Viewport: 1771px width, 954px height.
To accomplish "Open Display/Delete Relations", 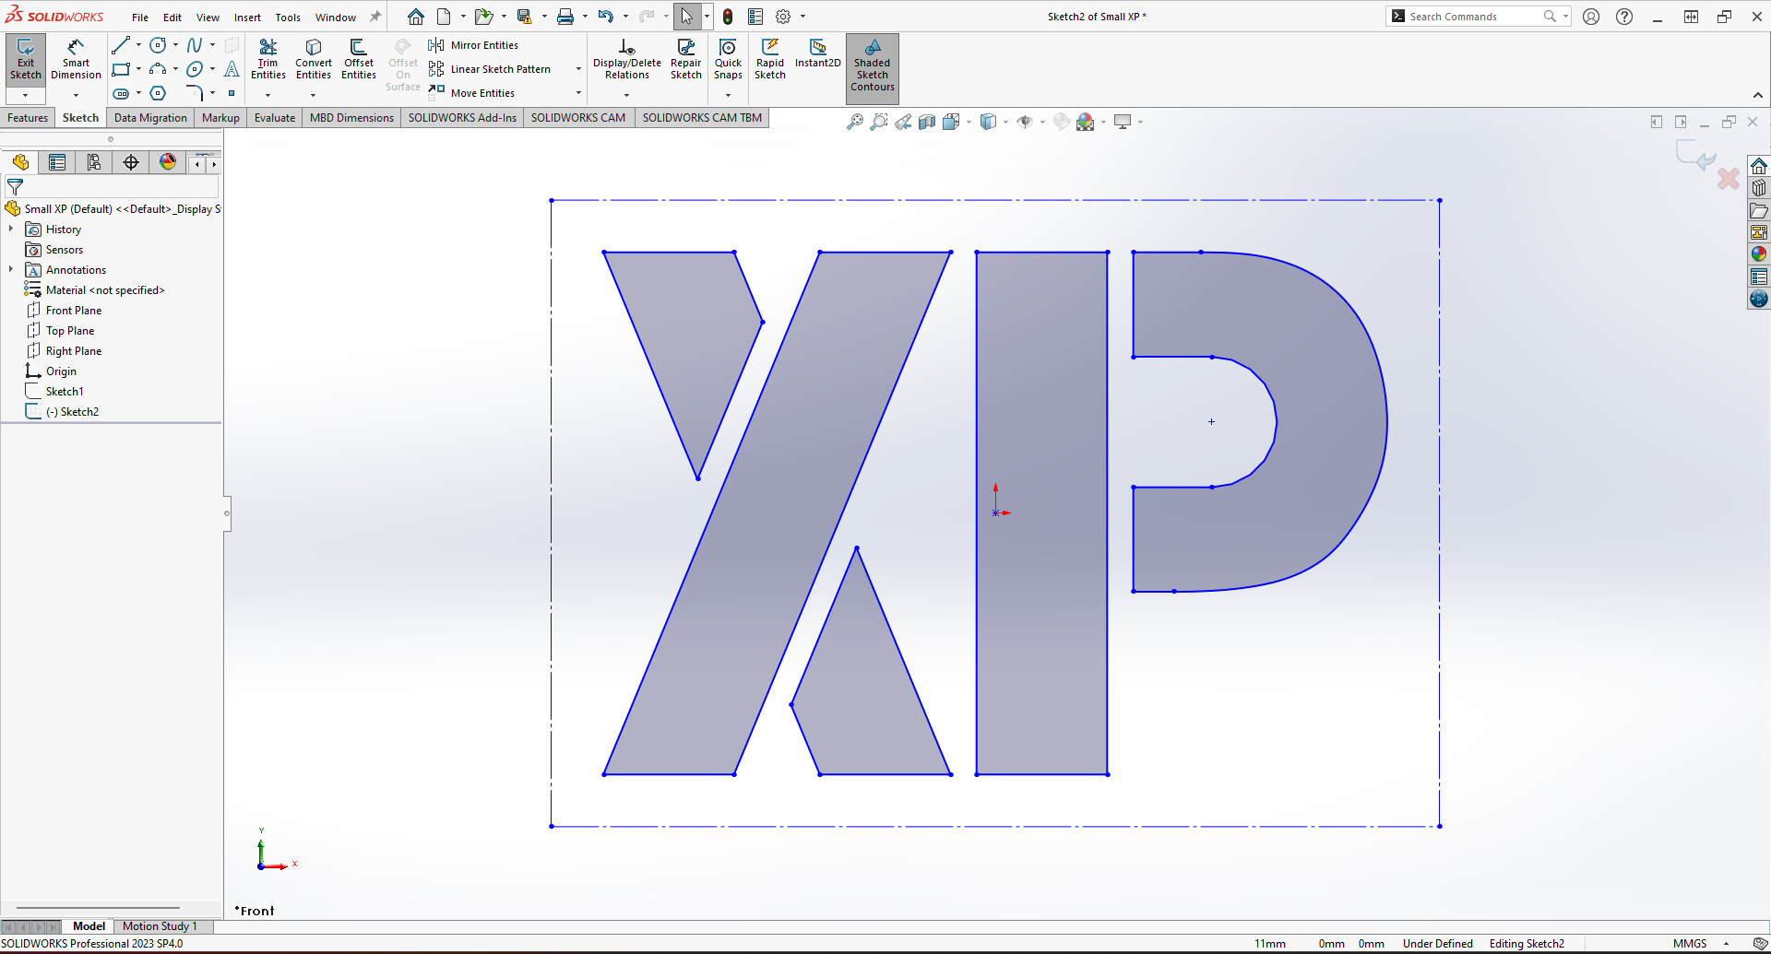I will 627,60.
